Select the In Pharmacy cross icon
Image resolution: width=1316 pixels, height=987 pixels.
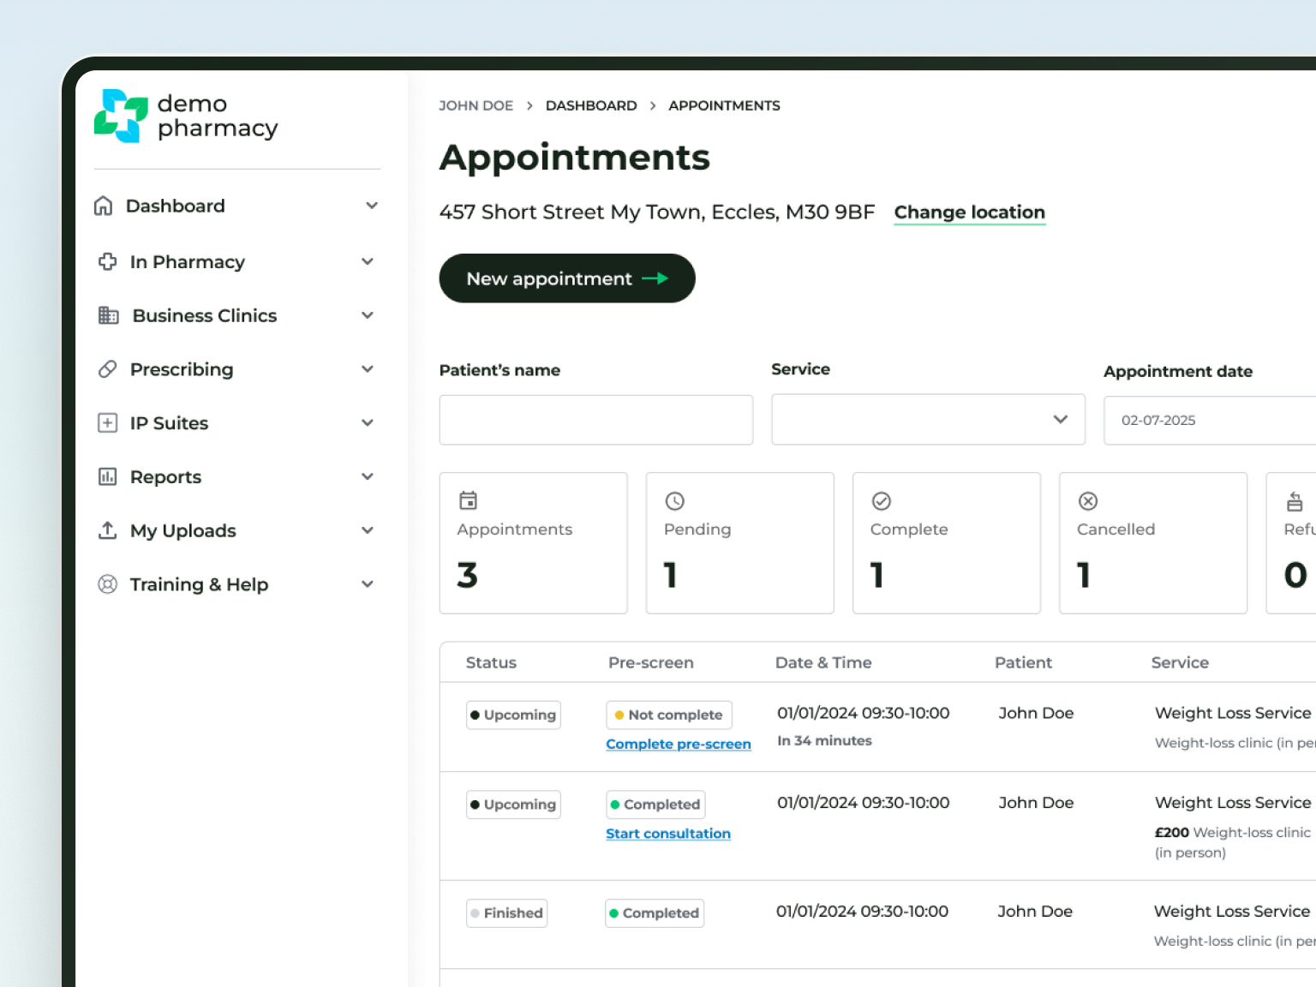pos(107,262)
